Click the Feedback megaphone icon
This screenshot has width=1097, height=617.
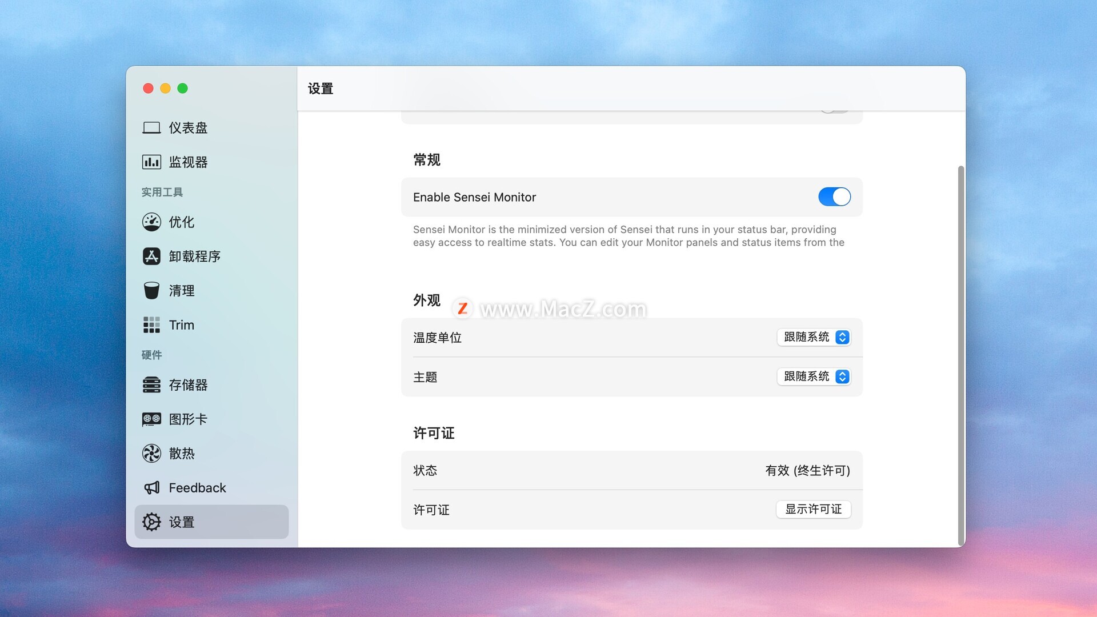click(151, 488)
